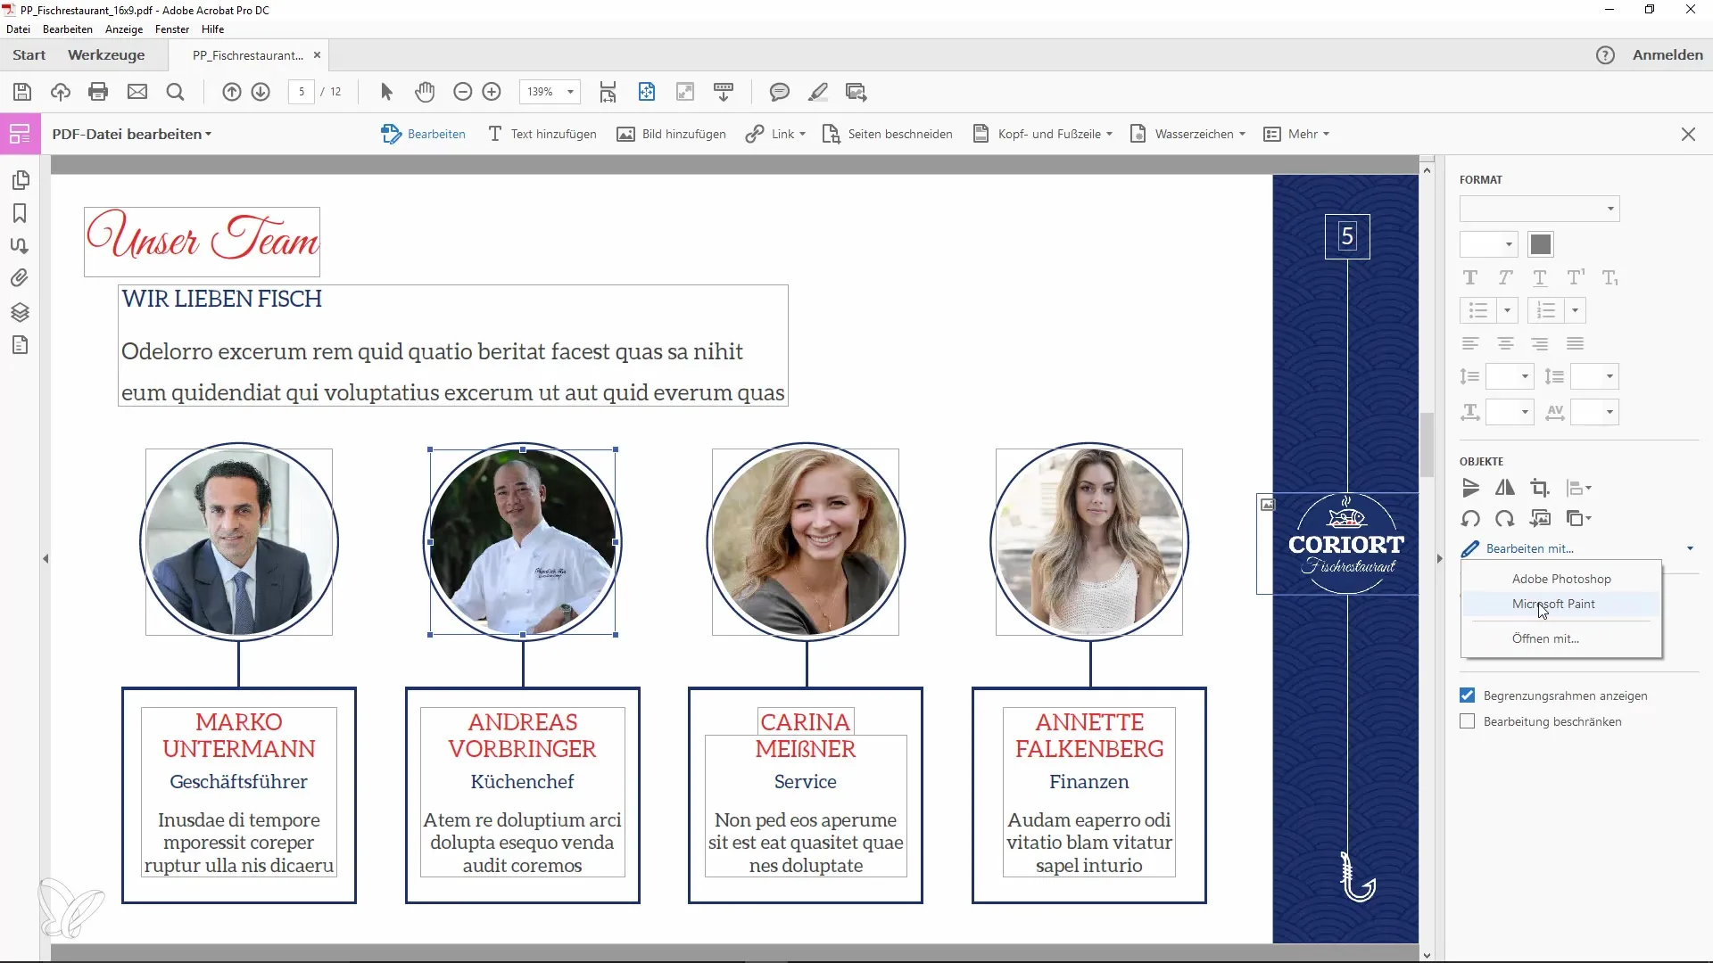The image size is (1713, 963).
Task: Switch to the Werkzeuge tab
Action: pos(106,54)
